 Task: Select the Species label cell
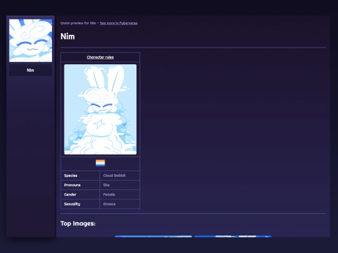(x=80, y=176)
